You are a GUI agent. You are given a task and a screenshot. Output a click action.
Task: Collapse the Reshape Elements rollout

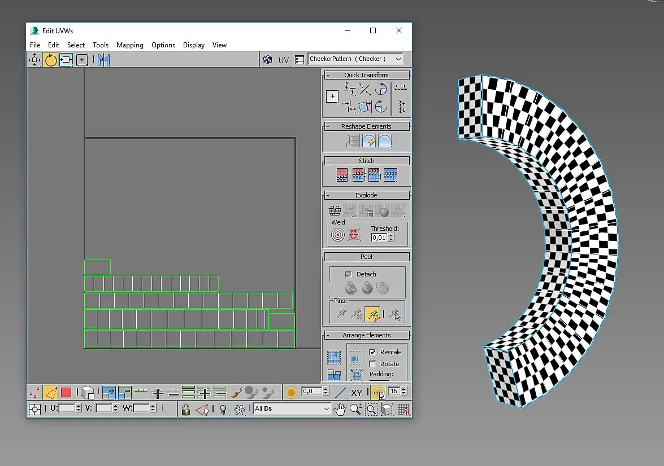[327, 126]
